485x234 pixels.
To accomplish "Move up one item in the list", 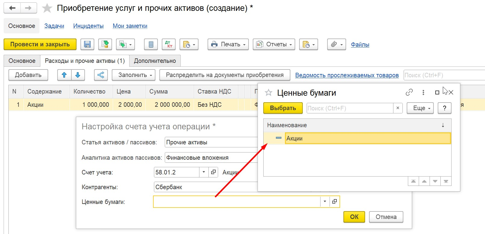I will [x=424, y=181].
